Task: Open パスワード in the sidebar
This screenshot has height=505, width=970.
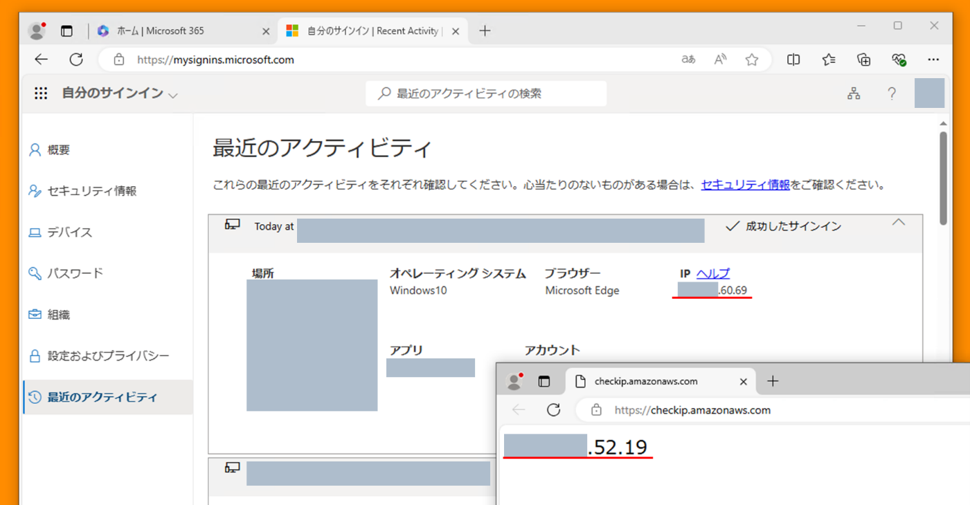Action: pyautogui.click(x=107, y=273)
